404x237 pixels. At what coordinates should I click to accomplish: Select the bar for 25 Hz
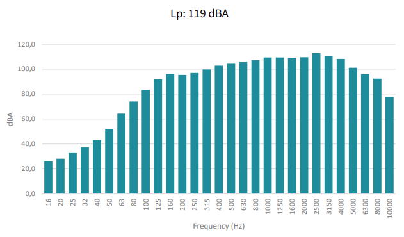click(x=72, y=174)
